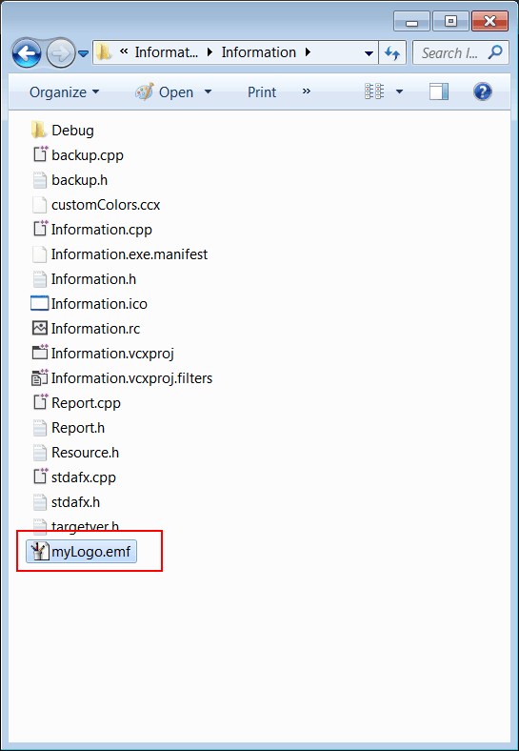
Task: Click the Information breadcrumb in address bar
Action: click(258, 52)
